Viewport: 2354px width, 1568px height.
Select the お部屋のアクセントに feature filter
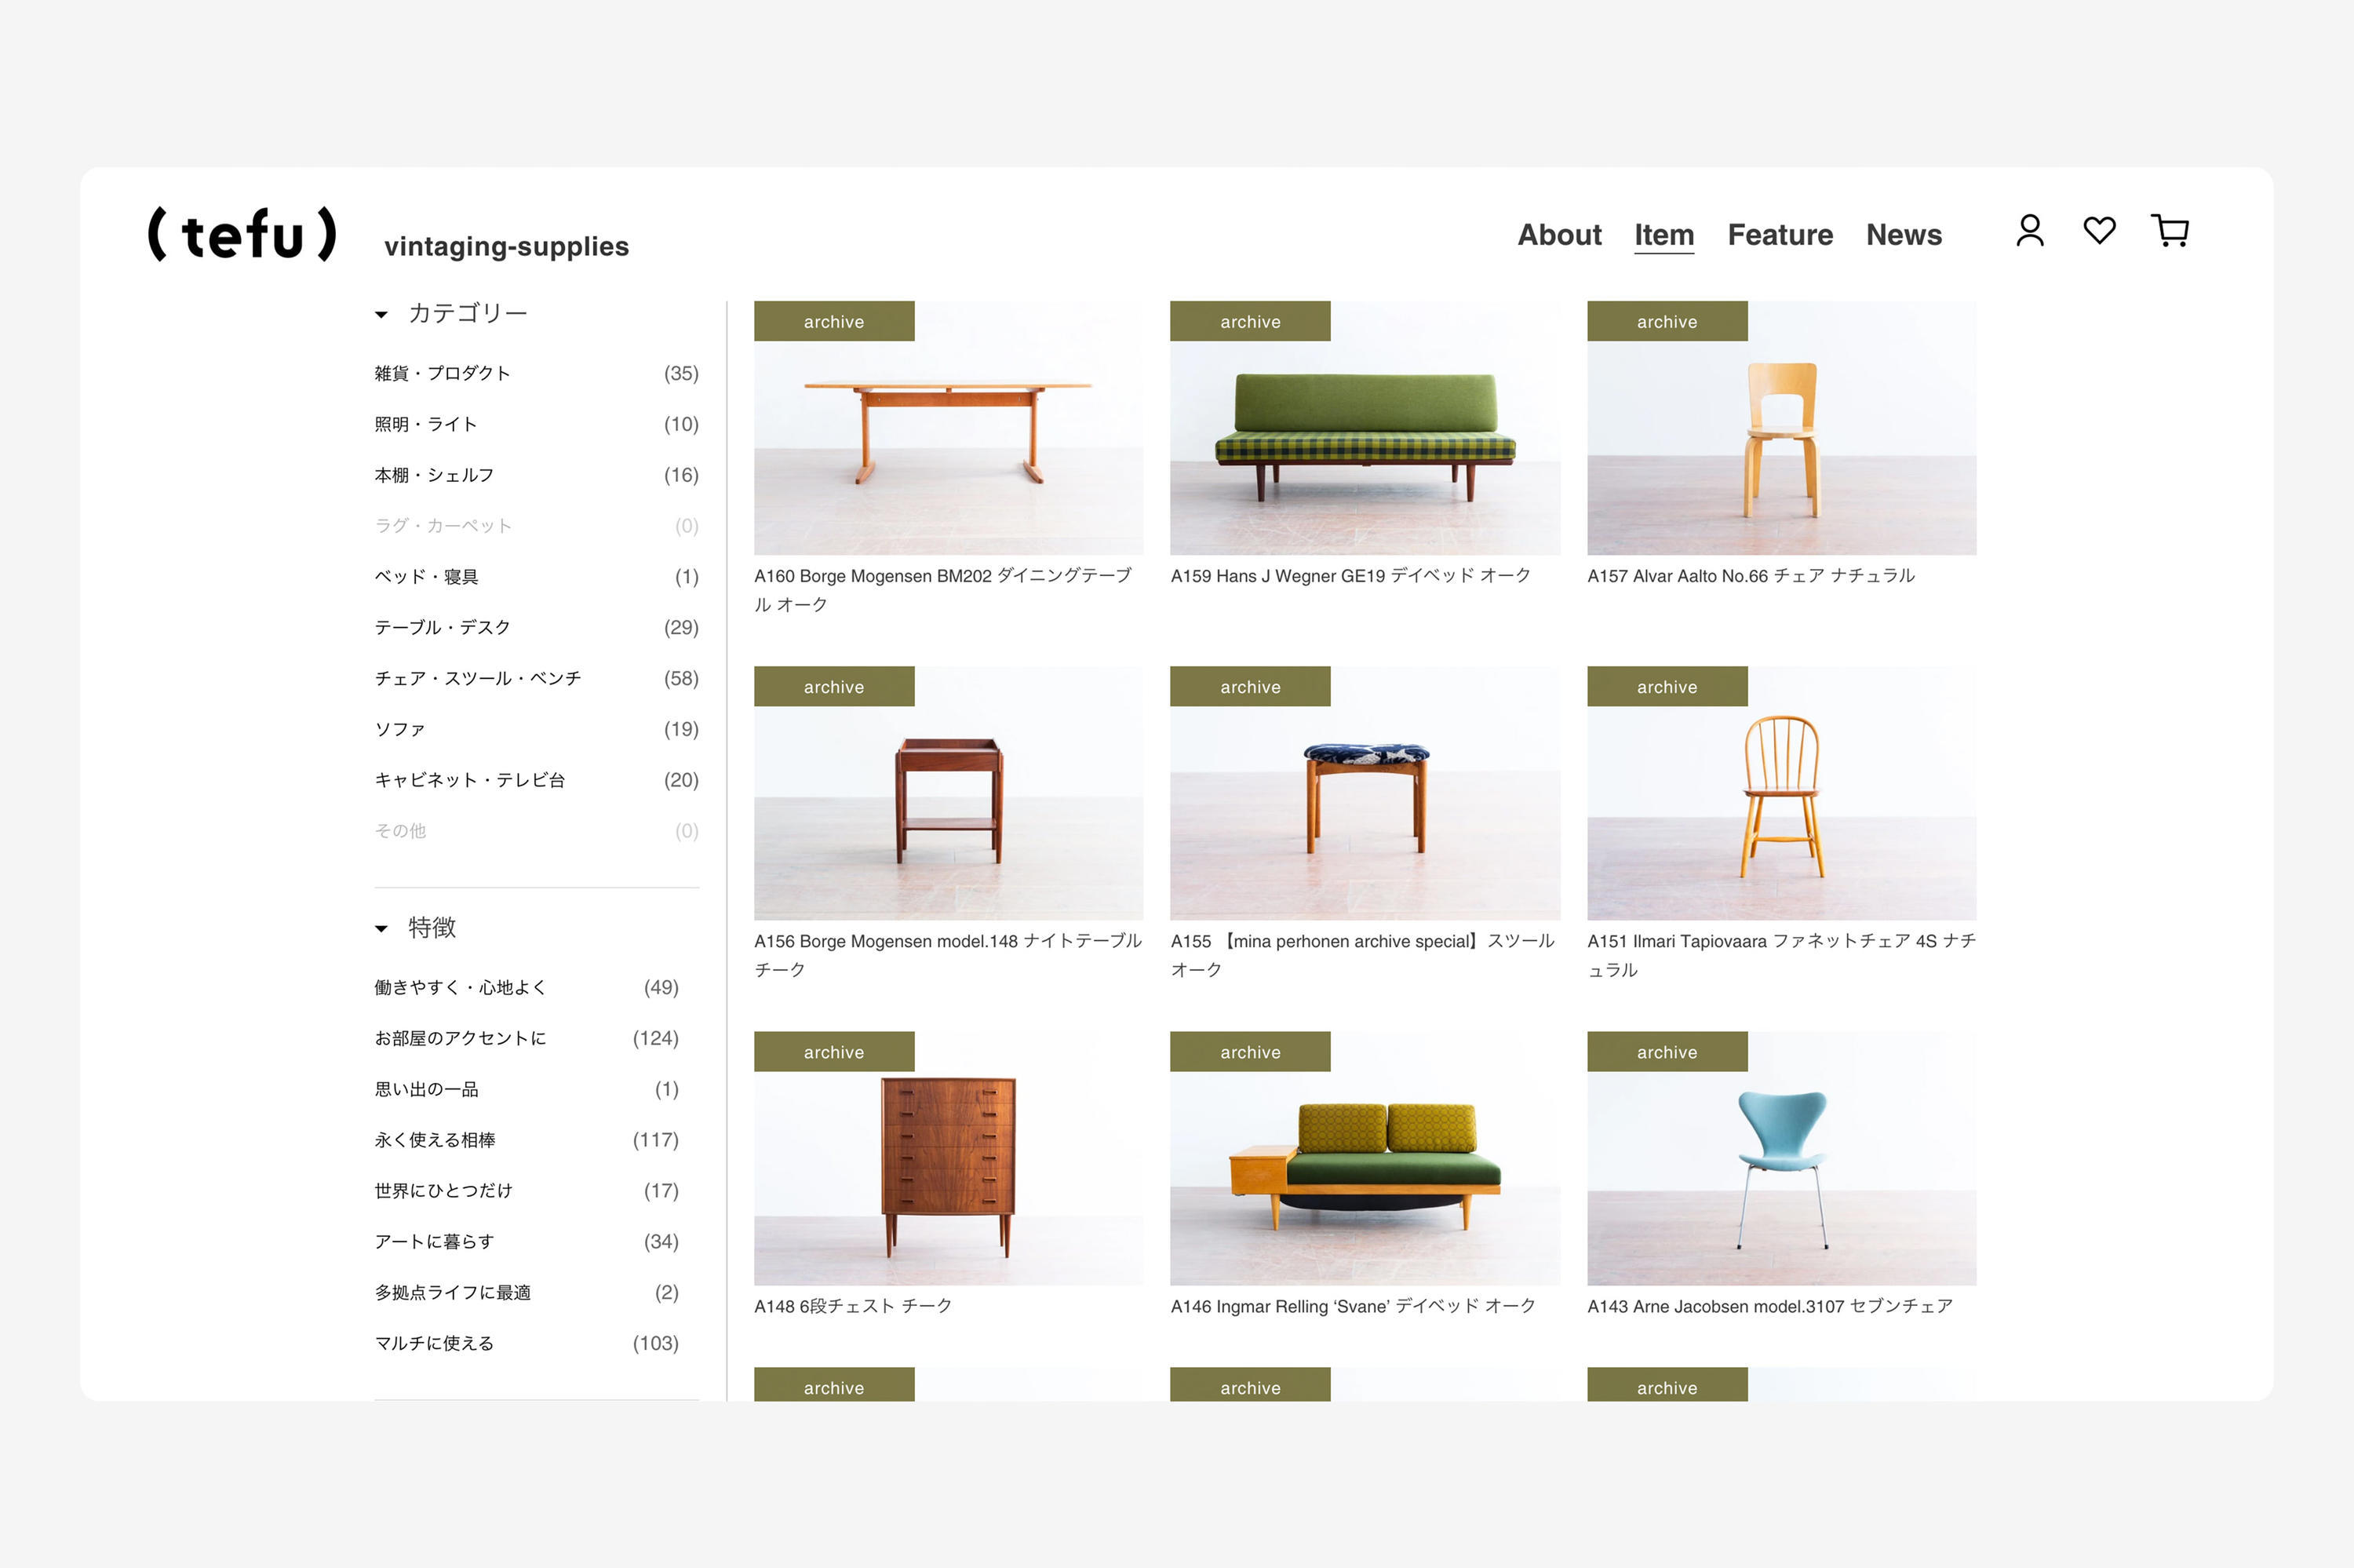(x=527, y=1038)
